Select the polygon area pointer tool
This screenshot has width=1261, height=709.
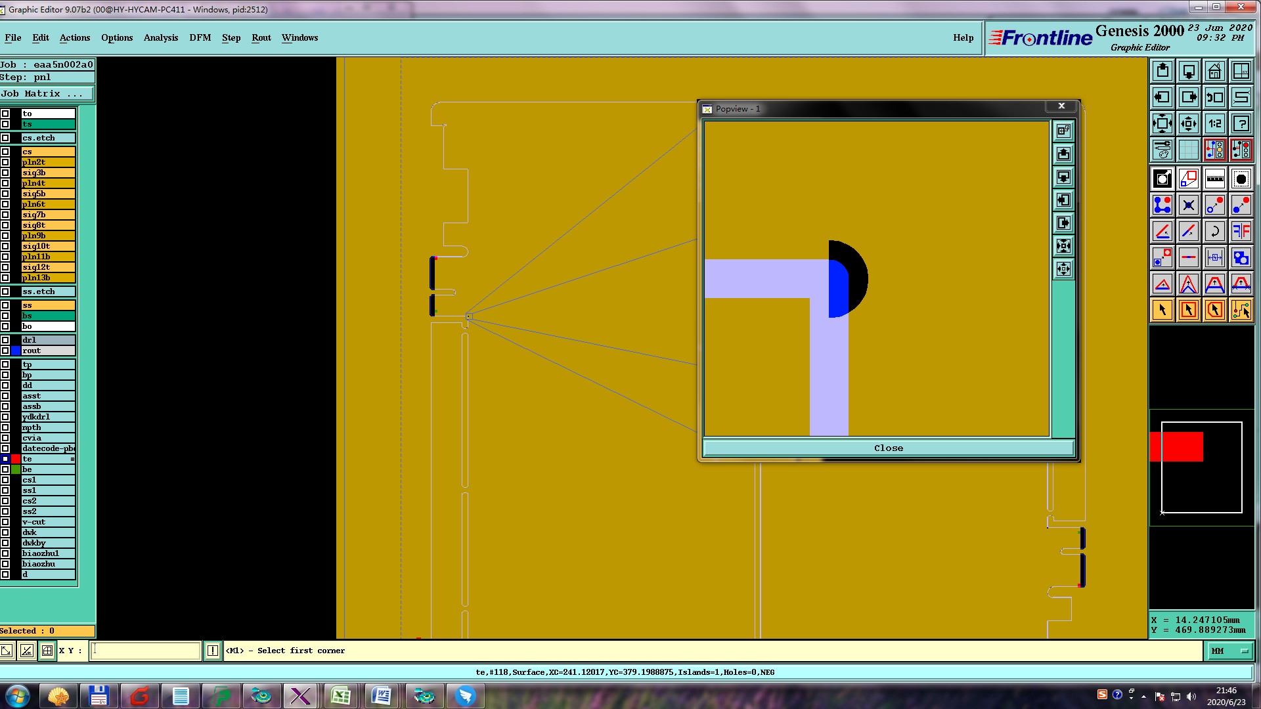[x=1215, y=310]
